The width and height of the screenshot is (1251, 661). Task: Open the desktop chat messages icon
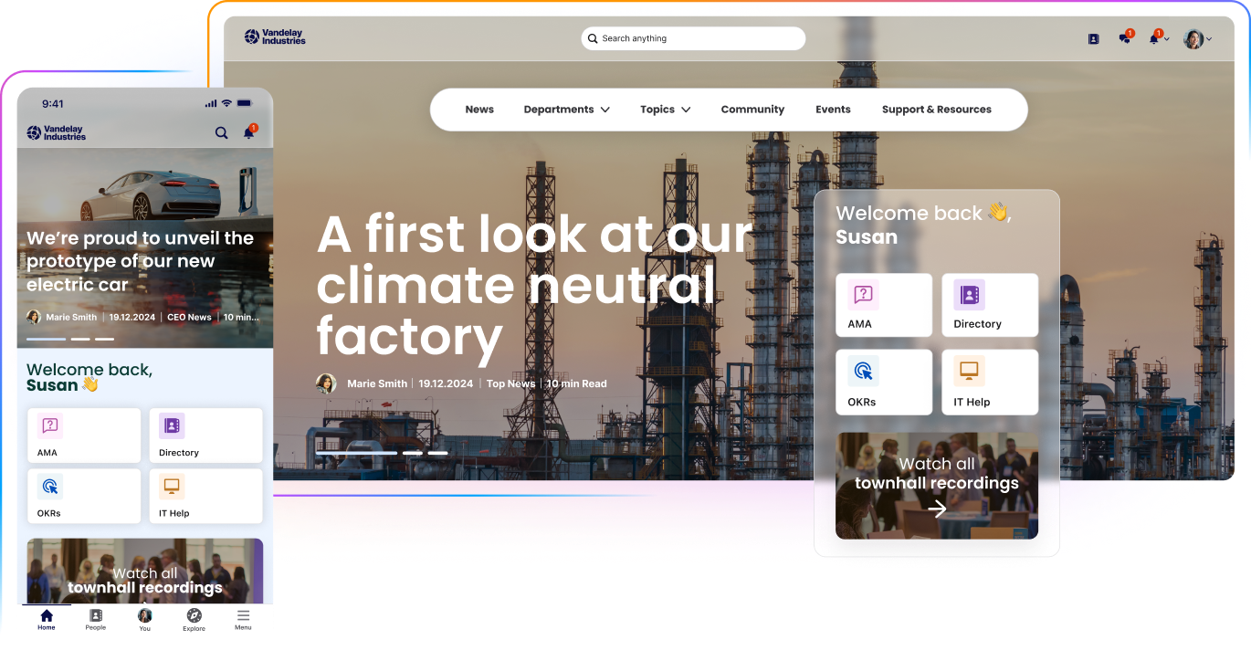(x=1125, y=38)
